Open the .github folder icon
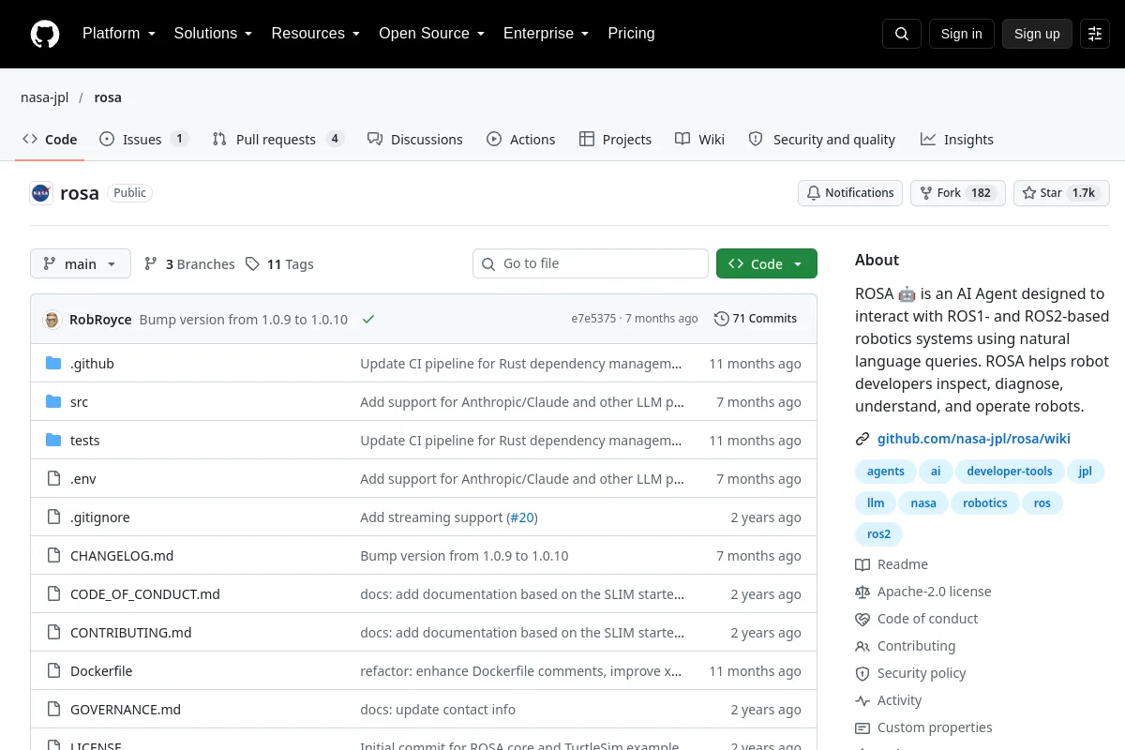This screenshot has width=1125, height=750. click(53, 364)
